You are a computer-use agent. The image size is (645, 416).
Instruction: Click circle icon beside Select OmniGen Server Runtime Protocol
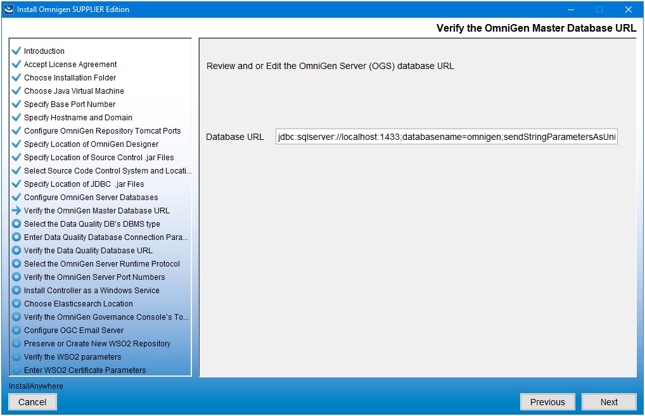(16, 263)
